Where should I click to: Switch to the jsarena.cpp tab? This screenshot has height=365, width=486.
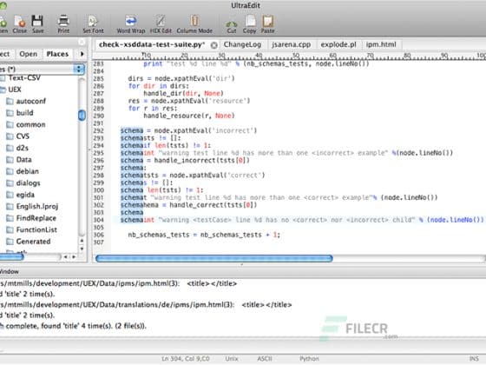click(291, 44)
